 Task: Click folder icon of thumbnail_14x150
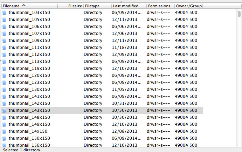click(4, 131)
